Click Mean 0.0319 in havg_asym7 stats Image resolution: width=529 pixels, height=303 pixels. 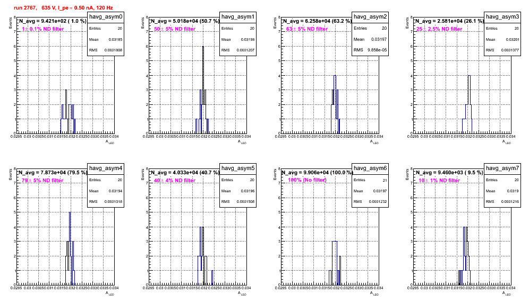coord(502,191)
